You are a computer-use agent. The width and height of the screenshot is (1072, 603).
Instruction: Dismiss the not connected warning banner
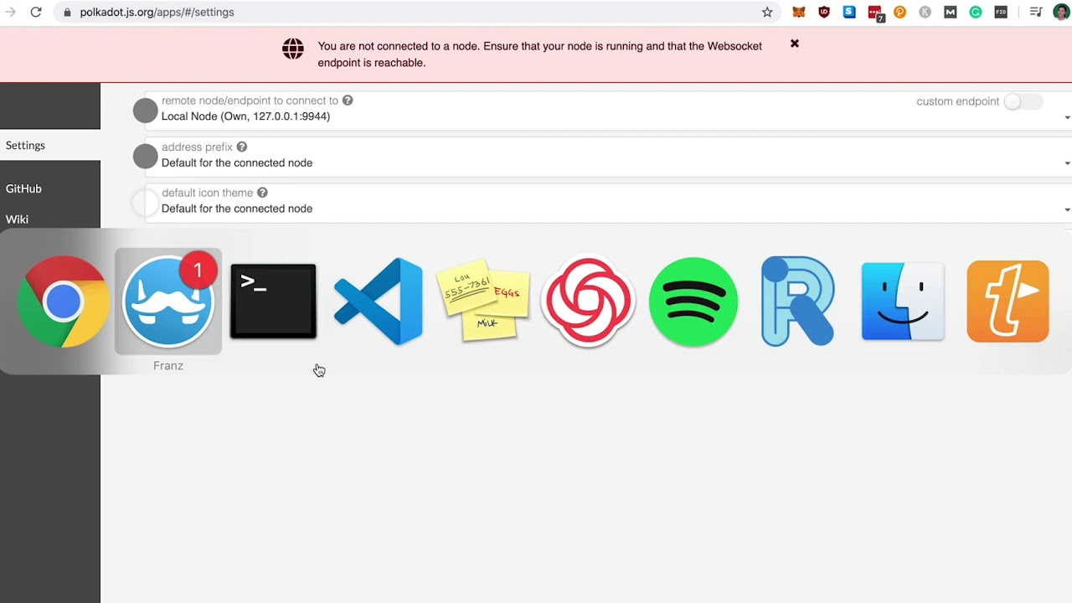pos(795,44)
